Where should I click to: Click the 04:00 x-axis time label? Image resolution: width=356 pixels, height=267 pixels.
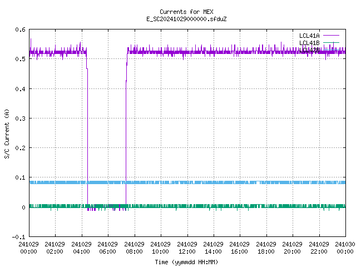[x=81, y=251]
